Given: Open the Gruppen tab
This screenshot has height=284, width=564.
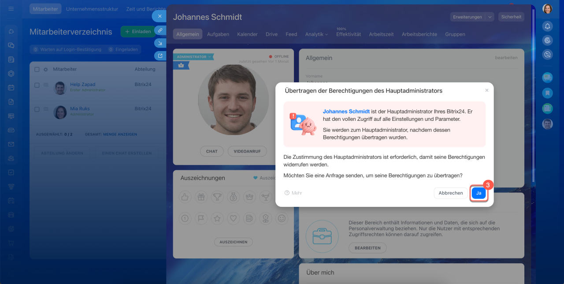Looking at the screenshot, I should 455,34.
